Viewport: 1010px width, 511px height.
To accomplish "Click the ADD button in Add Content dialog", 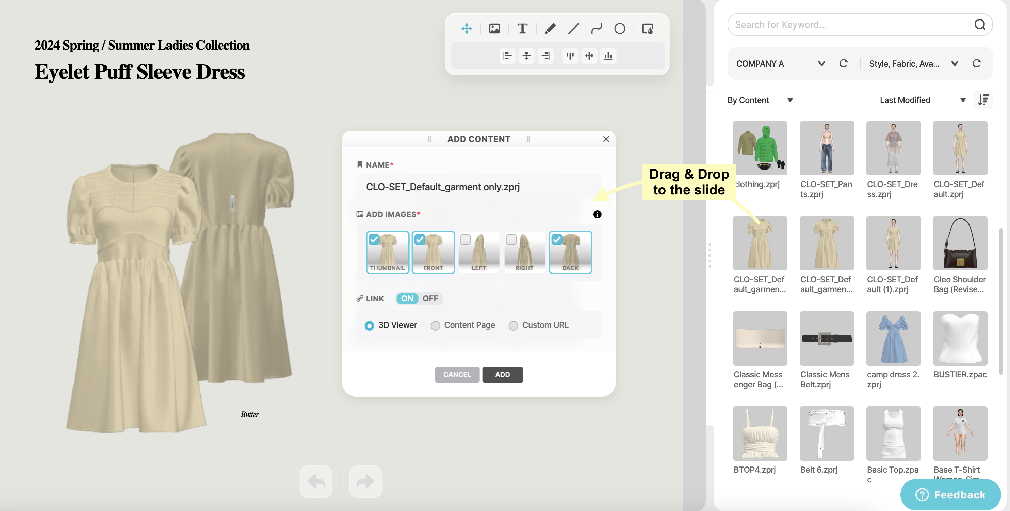I will click(x=503, y=375).
